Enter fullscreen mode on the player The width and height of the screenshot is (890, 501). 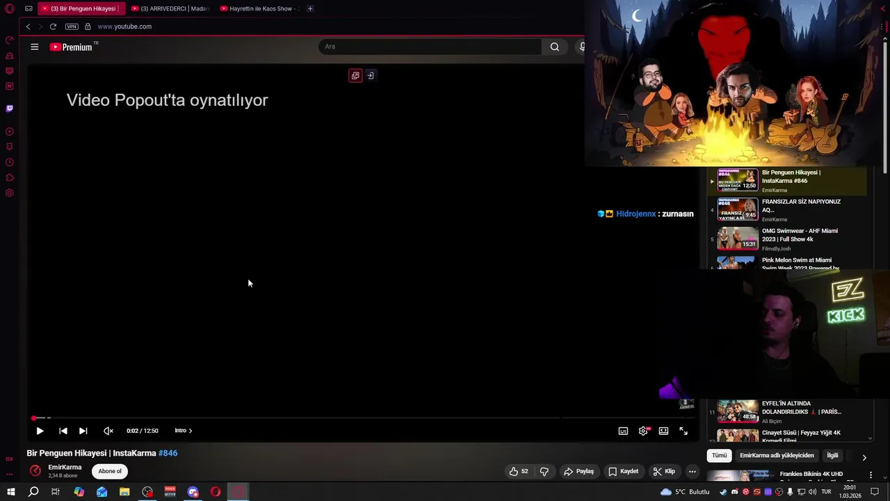point(683,431)
